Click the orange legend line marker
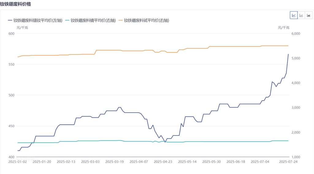This screenshot has height=174, width=314. point(121,20)
